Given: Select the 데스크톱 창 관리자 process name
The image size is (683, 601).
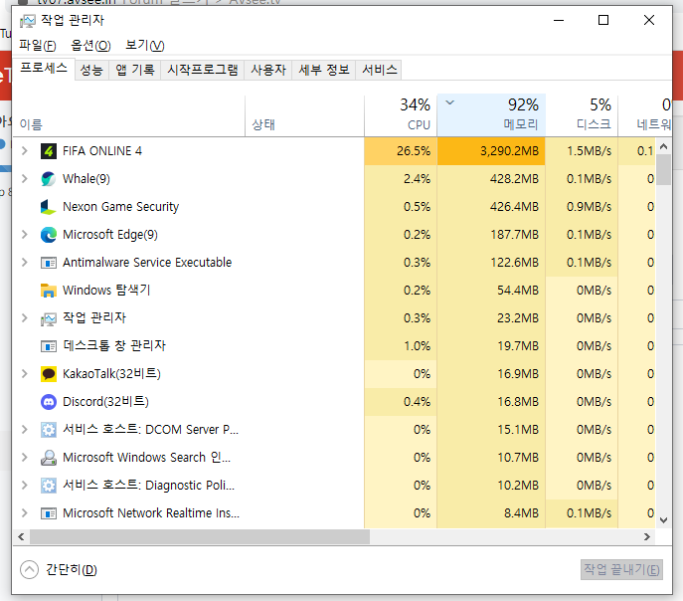Looking at the screenshot, I should click(114, 346).
